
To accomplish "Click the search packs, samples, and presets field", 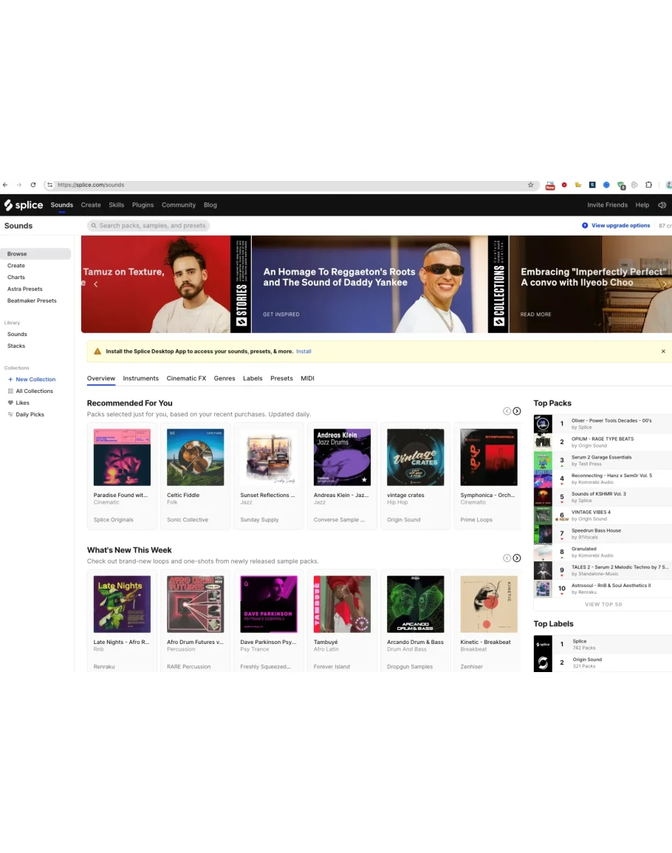I will click(x=151, y=226).
